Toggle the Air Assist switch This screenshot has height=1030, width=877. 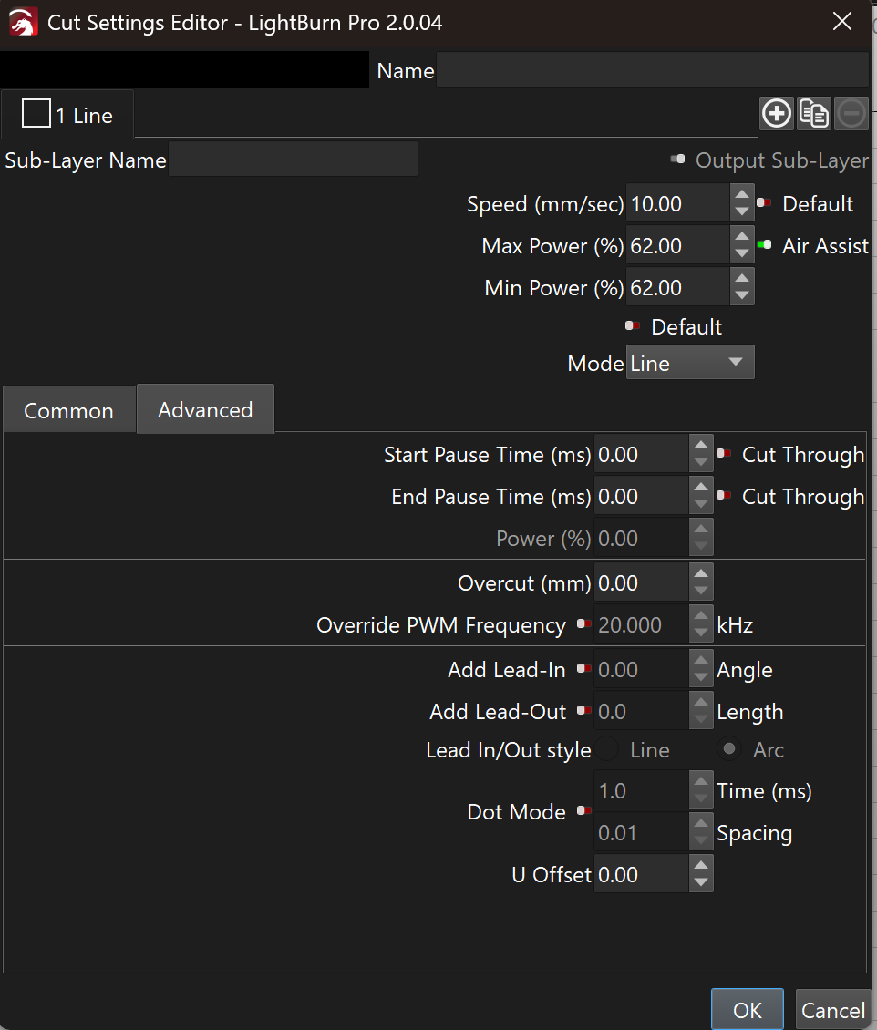(764, 245)
